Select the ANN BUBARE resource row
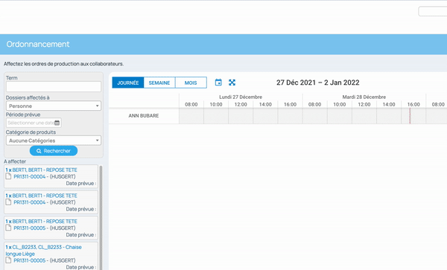The image size is (447, 270). point(144,115)
